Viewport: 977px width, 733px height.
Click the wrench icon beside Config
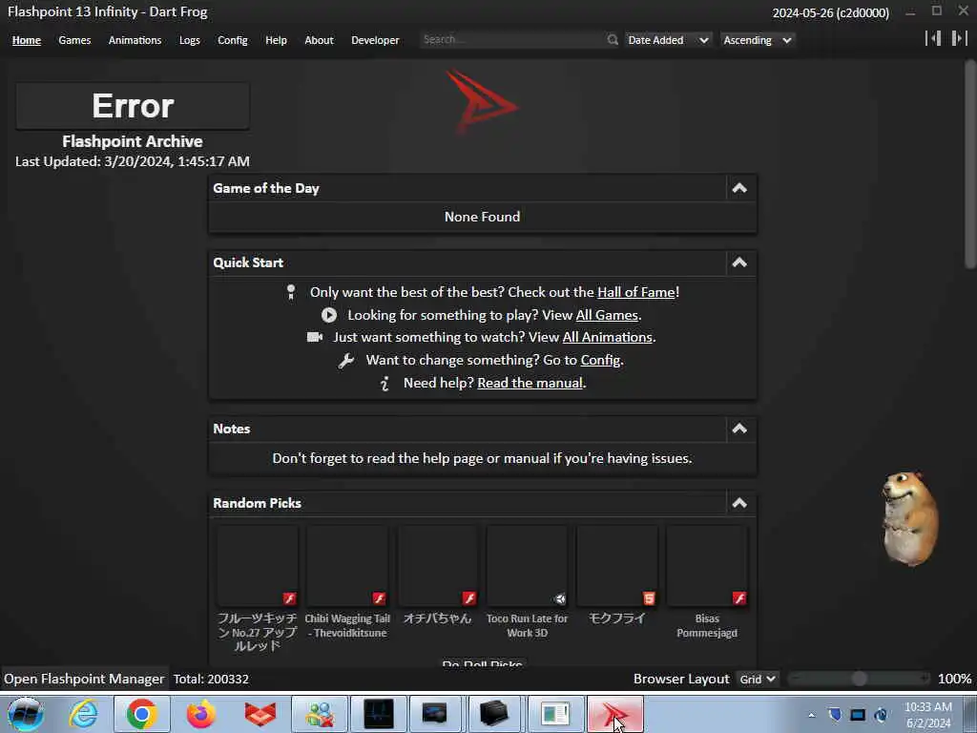point(346,360)
